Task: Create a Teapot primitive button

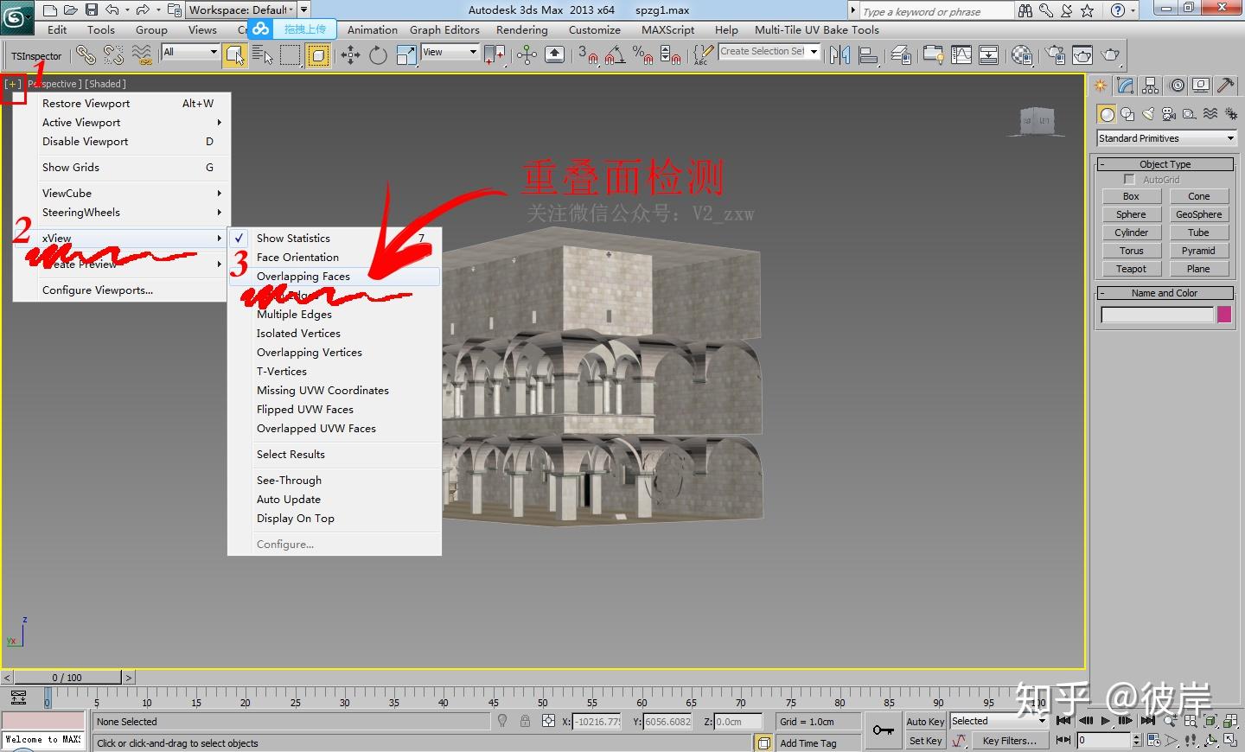Action: pyautogui.click(x=1131, y=269)
